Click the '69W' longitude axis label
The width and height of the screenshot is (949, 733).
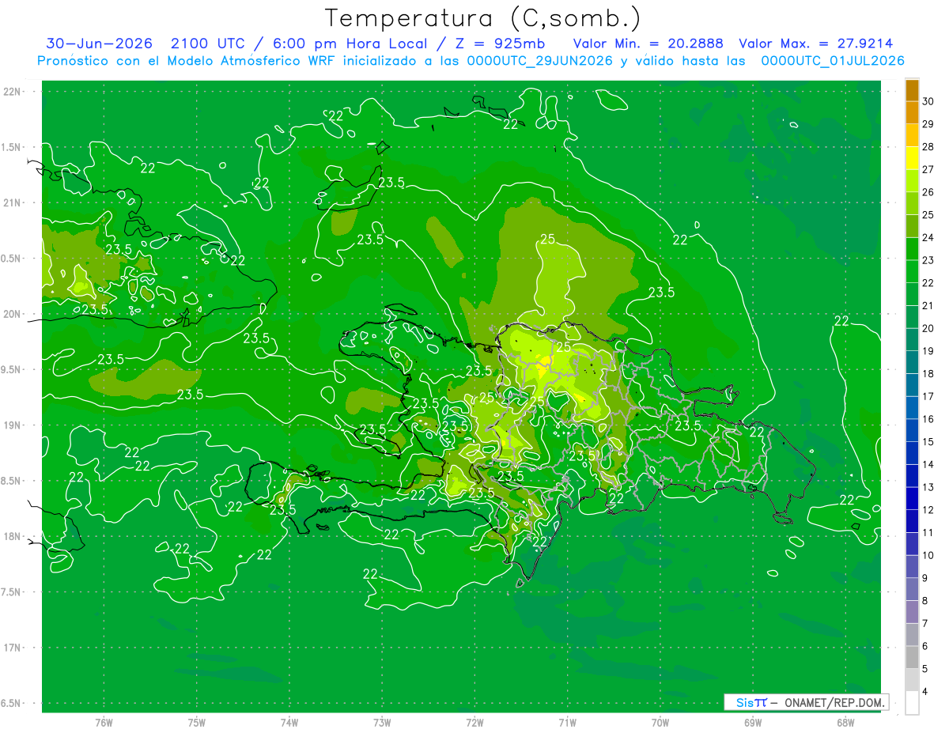[x=753, y=722]
